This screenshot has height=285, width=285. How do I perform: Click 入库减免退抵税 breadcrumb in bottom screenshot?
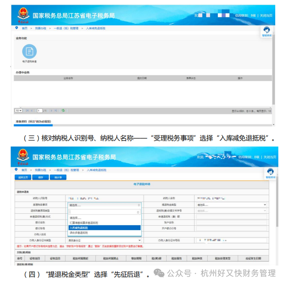(96, 170)
